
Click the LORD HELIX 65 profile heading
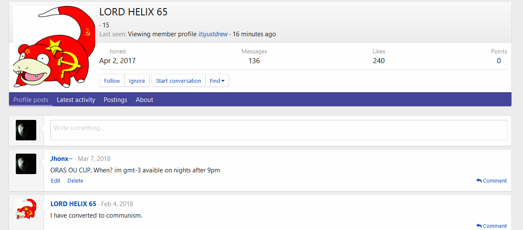click(x=134, y=12)
